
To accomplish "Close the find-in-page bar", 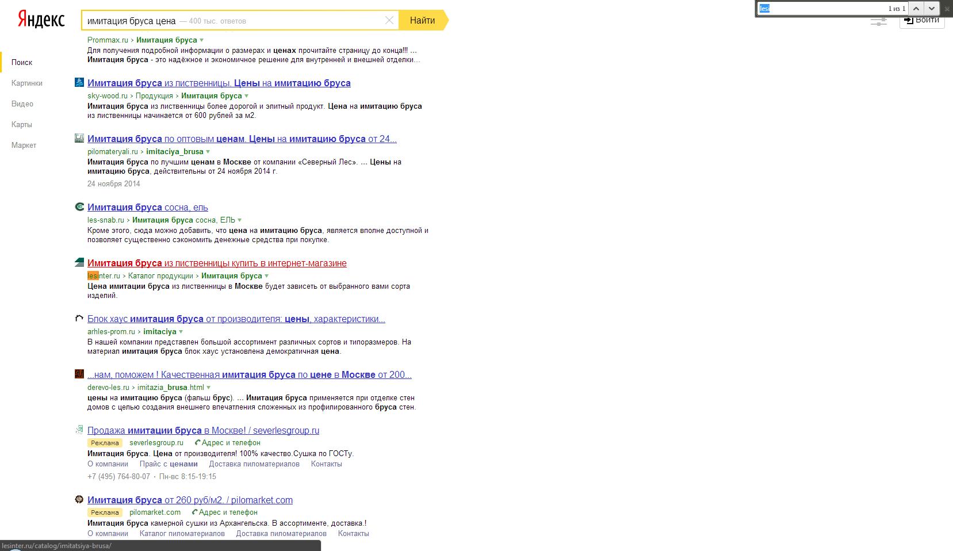I will coord(947,9).
